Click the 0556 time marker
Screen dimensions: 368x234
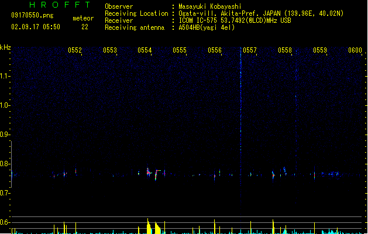click(215, 50)
